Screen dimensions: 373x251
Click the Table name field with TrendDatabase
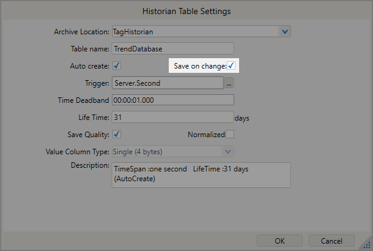(172, 48)
